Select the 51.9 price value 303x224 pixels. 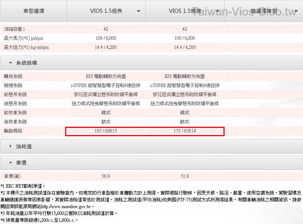coord(185,176)
